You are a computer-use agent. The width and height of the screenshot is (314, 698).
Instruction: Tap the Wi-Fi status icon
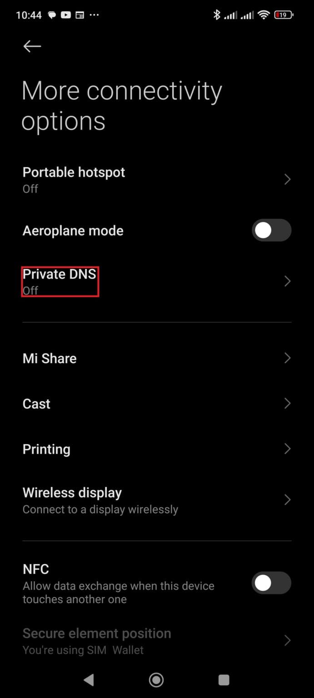click(264, 15)
